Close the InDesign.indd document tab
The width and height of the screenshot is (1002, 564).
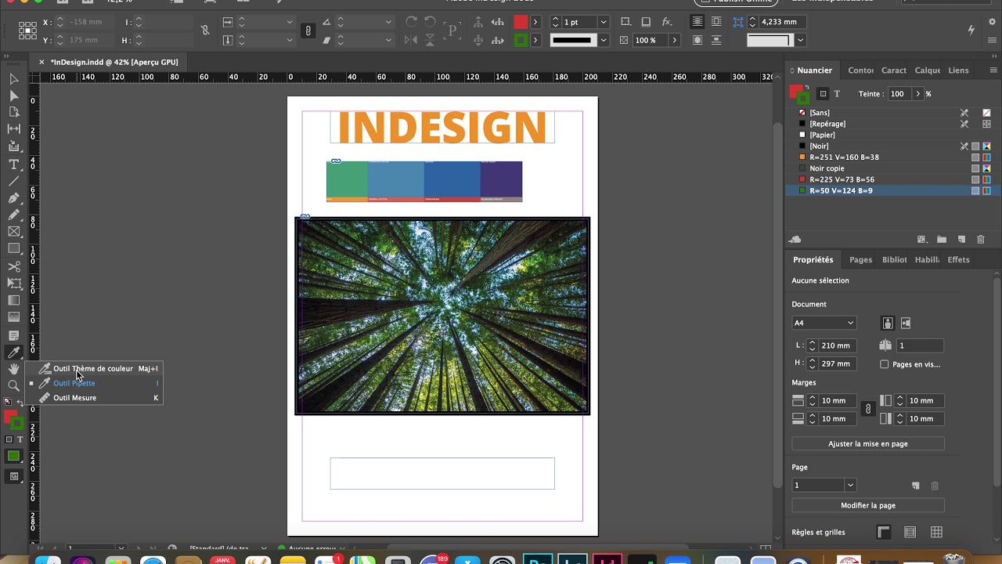pyautogui.click(x=42, y=62)
